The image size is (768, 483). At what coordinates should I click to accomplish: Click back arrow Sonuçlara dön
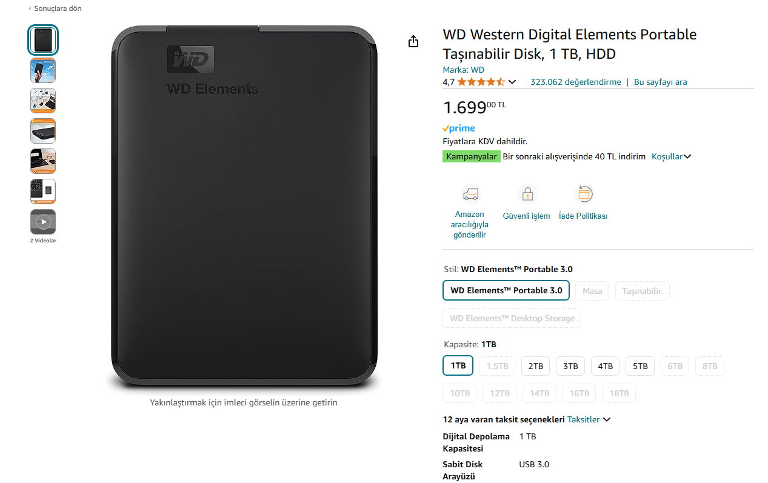point(55,8)
